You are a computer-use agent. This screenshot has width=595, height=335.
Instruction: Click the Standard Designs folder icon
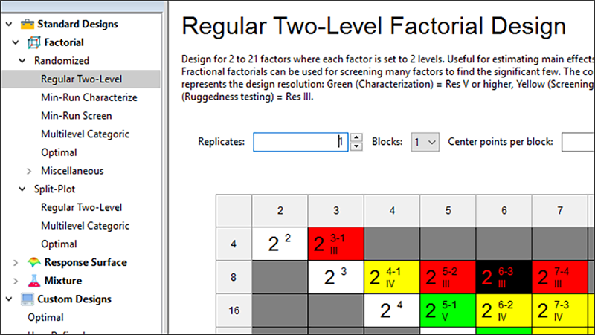(28, 24)
